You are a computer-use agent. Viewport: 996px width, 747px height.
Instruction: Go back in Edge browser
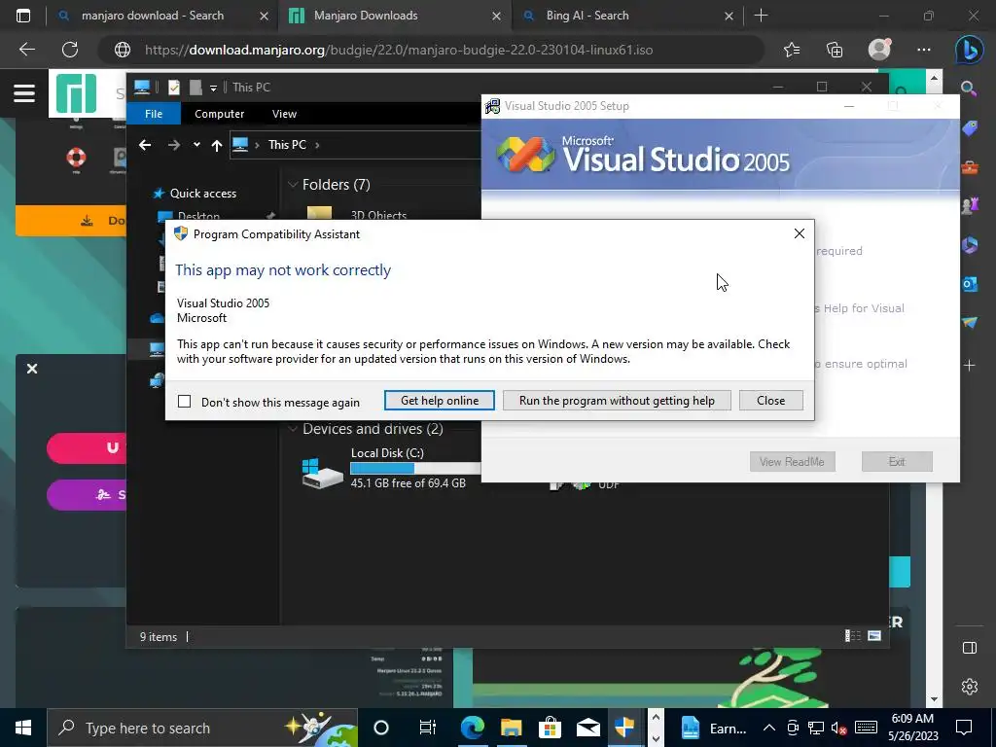[26, 50]
